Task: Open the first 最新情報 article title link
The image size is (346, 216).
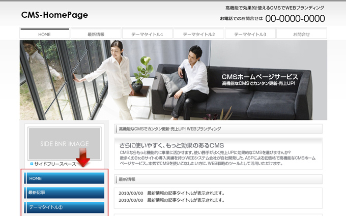Action: tap(186, 193)
